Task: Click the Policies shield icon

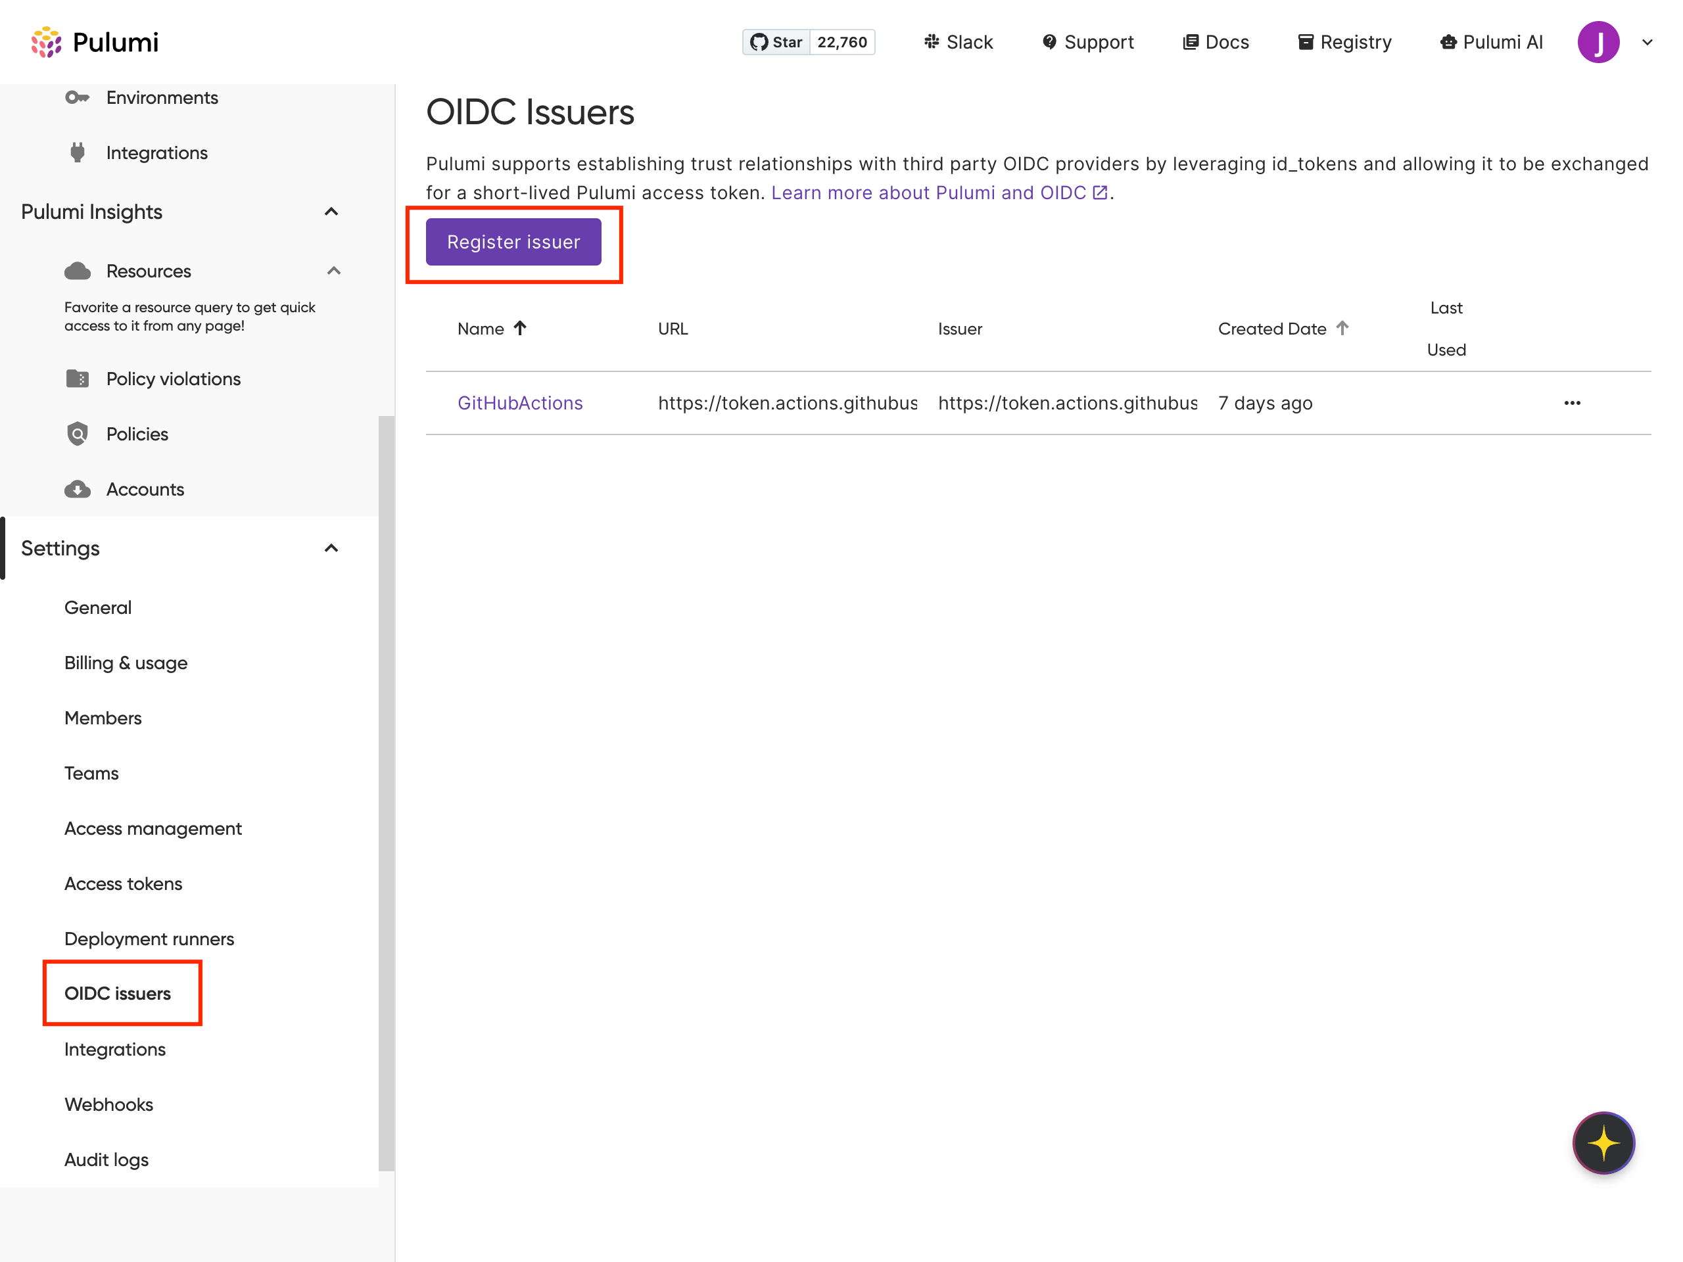Action: (77, 434)
